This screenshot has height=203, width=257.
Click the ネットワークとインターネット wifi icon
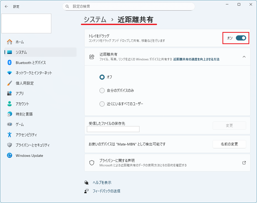click(x=10, y=73)
